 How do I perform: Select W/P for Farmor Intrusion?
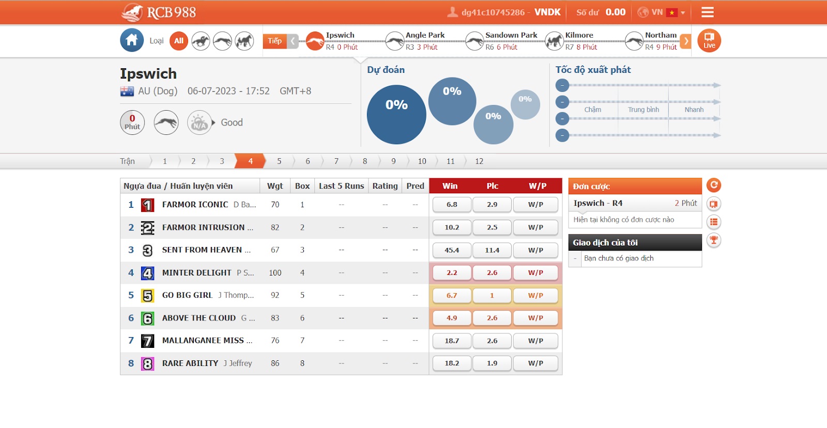tap(535, 227)
